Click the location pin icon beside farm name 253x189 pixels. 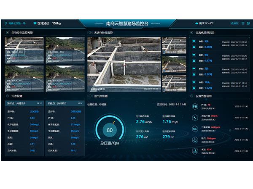pyautogui.click(x=6, y=24)
